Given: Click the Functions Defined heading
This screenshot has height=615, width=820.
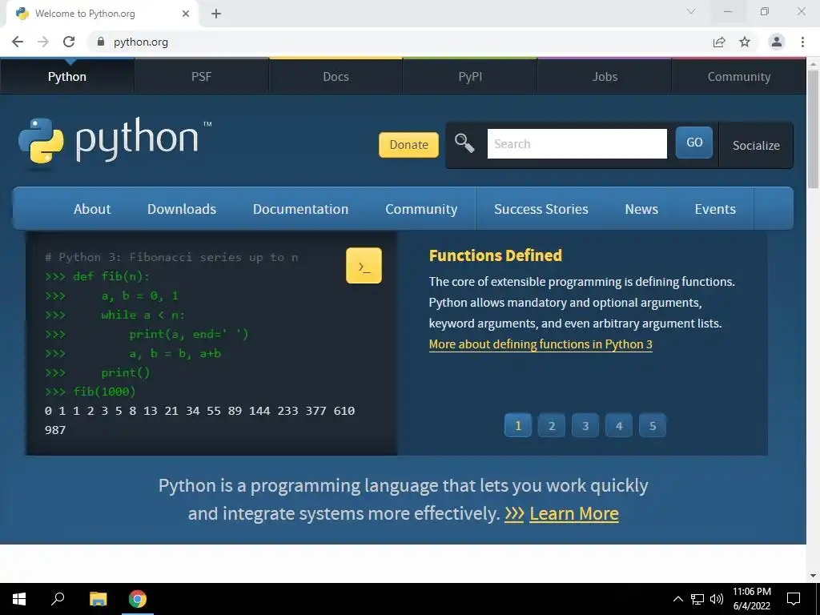Looking at the screenshot, I should (495, 255).
